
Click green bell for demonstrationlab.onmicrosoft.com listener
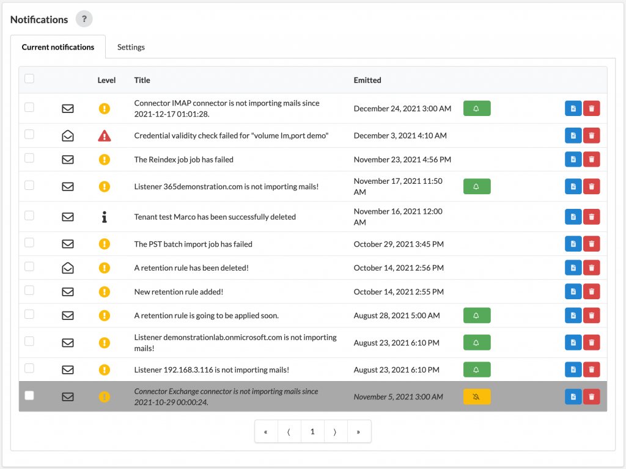(477, 343)
